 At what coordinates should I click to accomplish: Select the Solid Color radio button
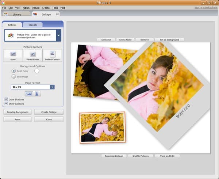click(x=14, y=71)
